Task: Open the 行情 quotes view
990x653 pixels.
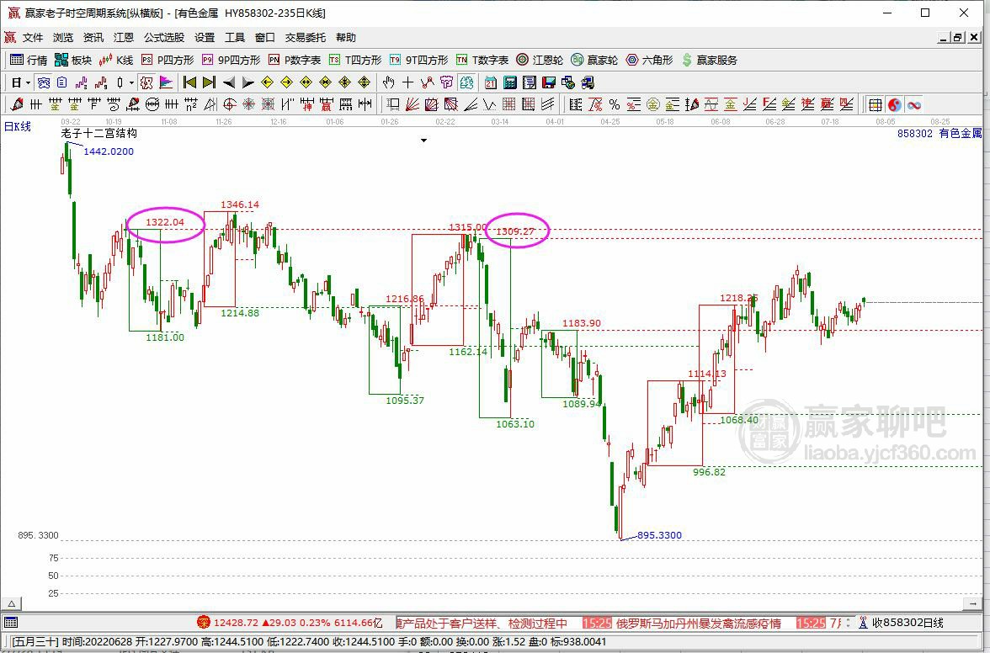Action: point(29,60)
